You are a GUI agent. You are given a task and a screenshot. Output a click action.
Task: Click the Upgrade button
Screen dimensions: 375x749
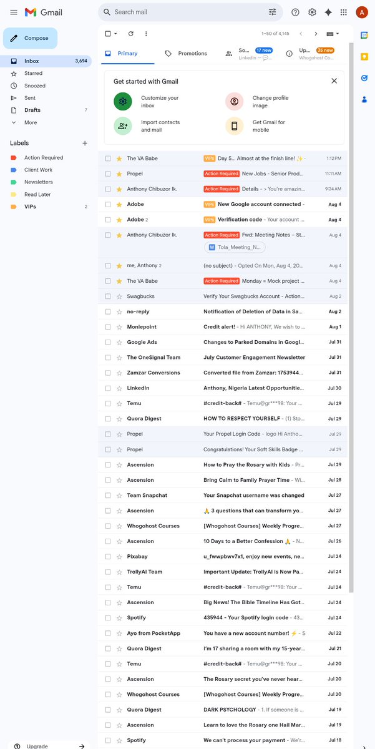click(49, 746)
